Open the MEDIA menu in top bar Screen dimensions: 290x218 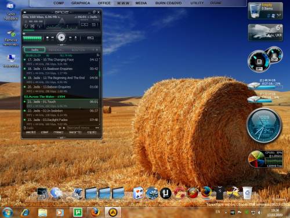pyautogui.click(x=141, y=3)
